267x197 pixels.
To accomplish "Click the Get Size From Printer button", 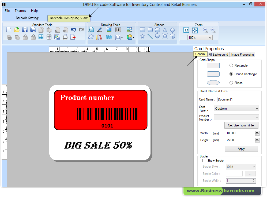I will tap(241, 125).
